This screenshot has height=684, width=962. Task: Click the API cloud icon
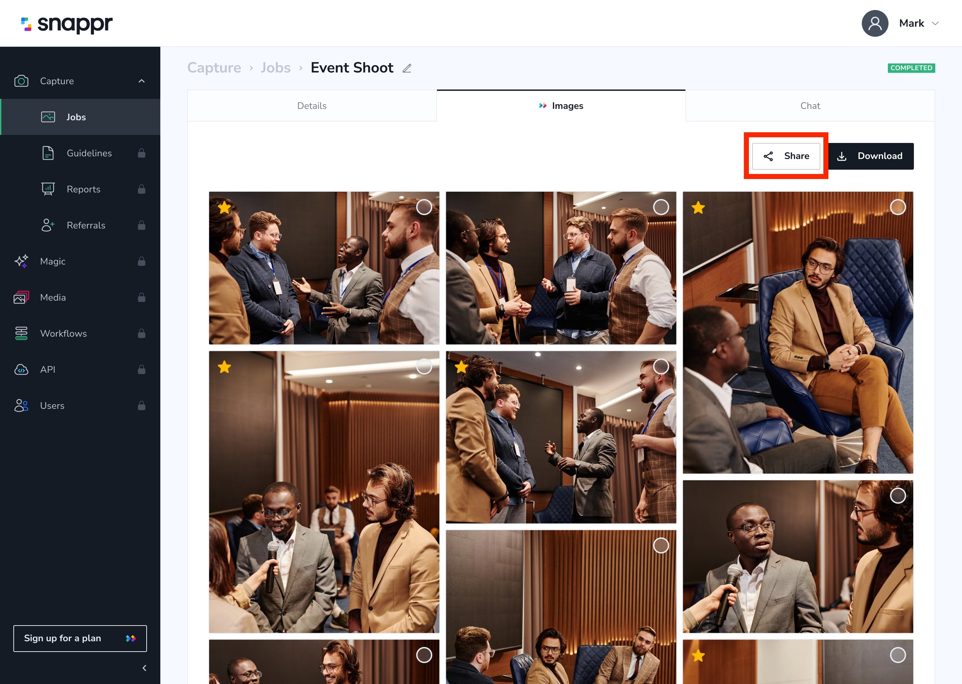point(21,369)
